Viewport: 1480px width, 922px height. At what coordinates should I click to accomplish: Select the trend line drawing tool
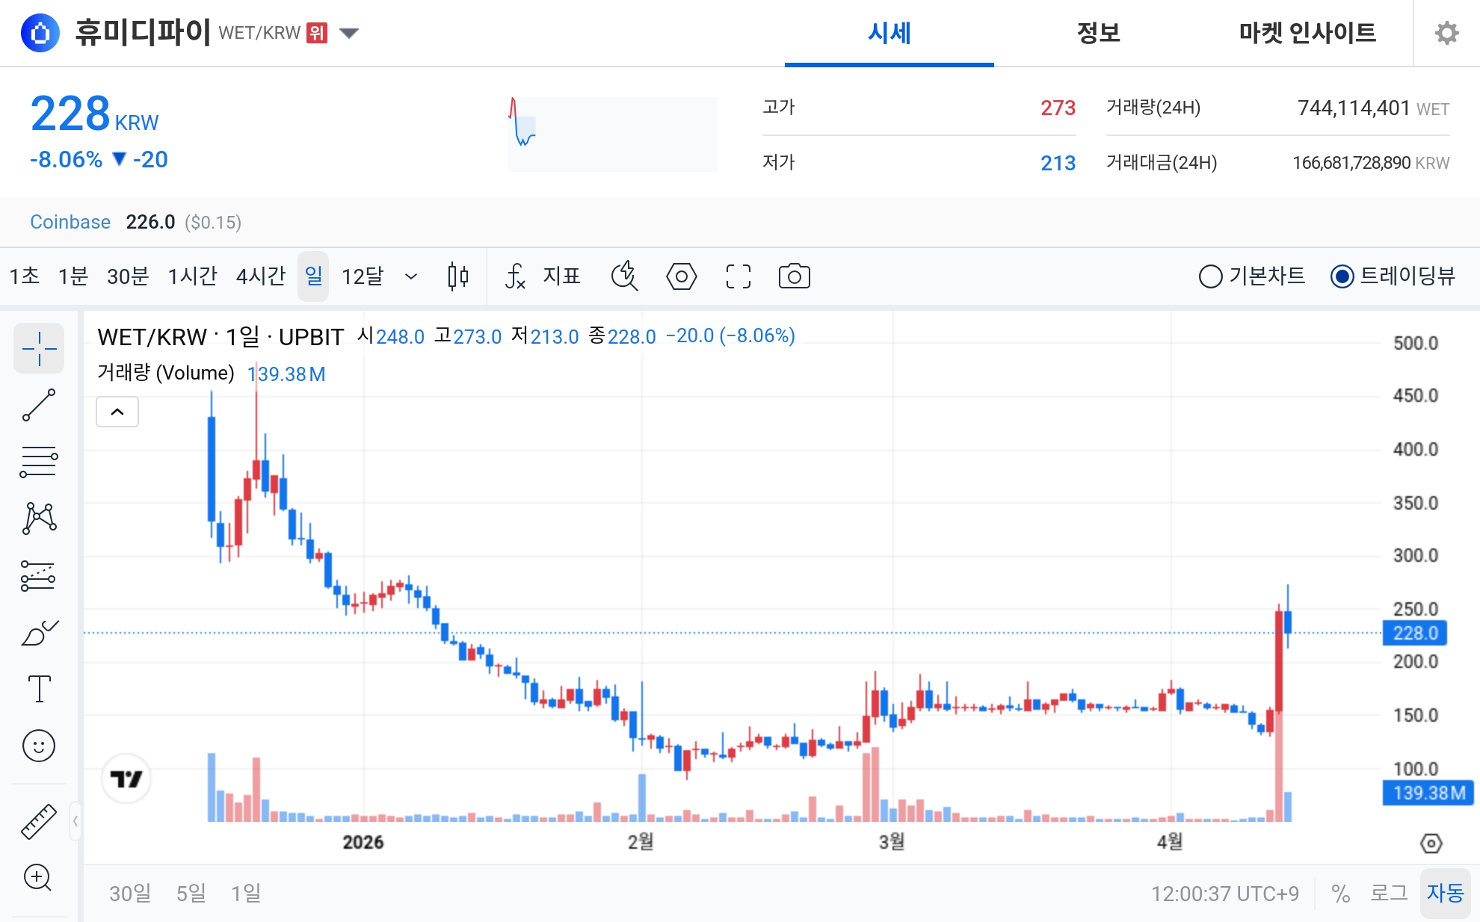[x=39, y=404]
